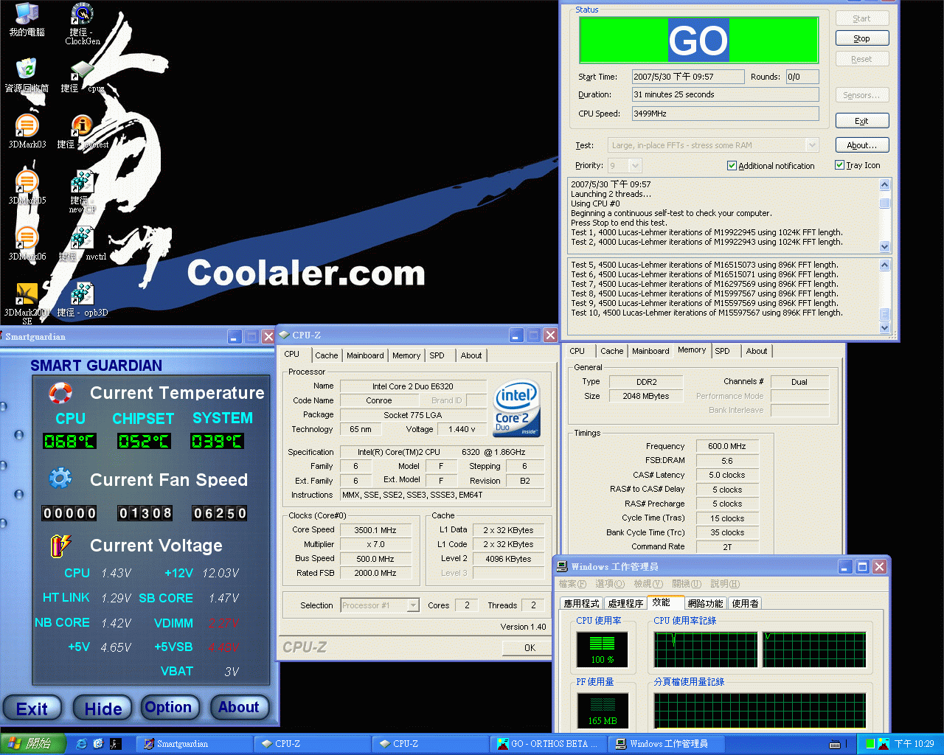Screen dimensions: 944x755
Task: Click the Sensors... button in Orthos
Action: (x=861, y=95)
